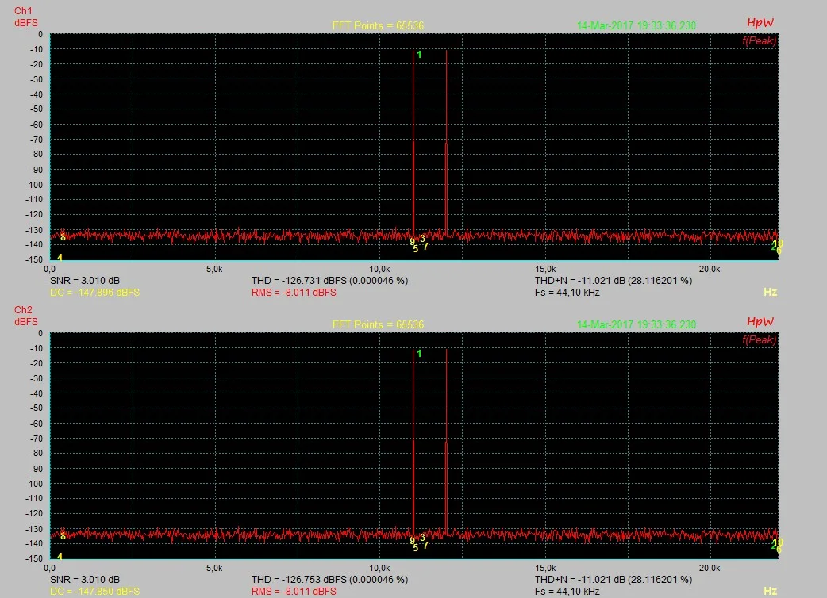Click yellow marker 4 in Ch1 graph
Screen dimensions: 827x598
click(60, 257)
